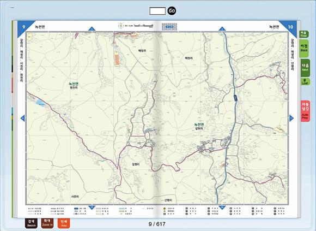Activate the Zoom In button
This screenshot has width=316, height=231.
(47, 223)
